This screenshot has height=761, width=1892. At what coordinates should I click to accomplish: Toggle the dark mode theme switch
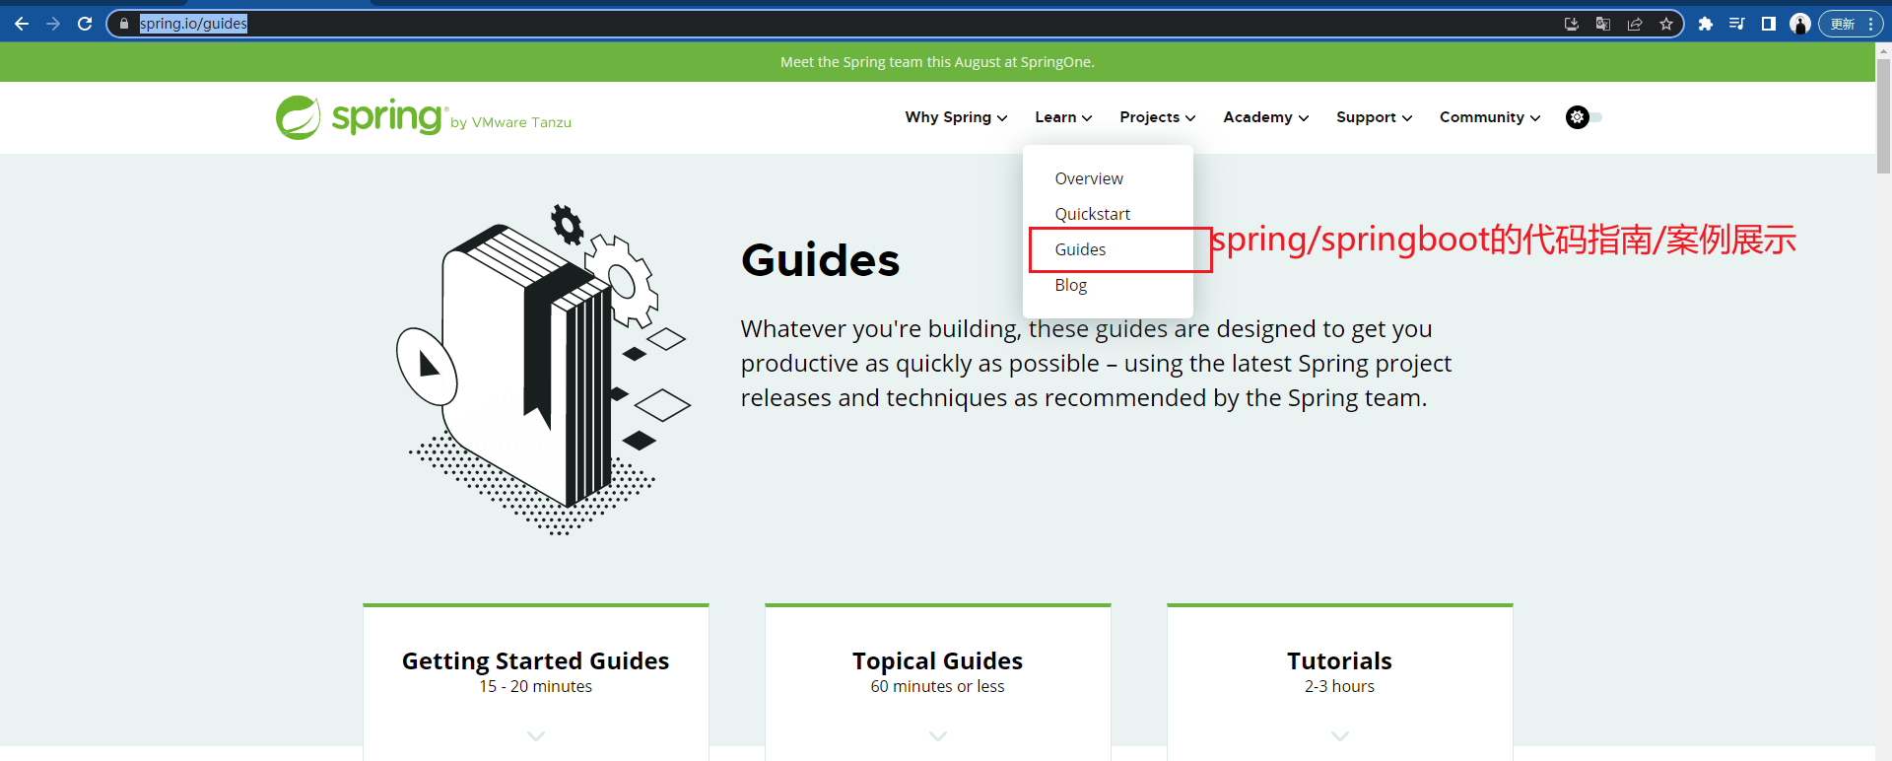(x=1584, y=117)
